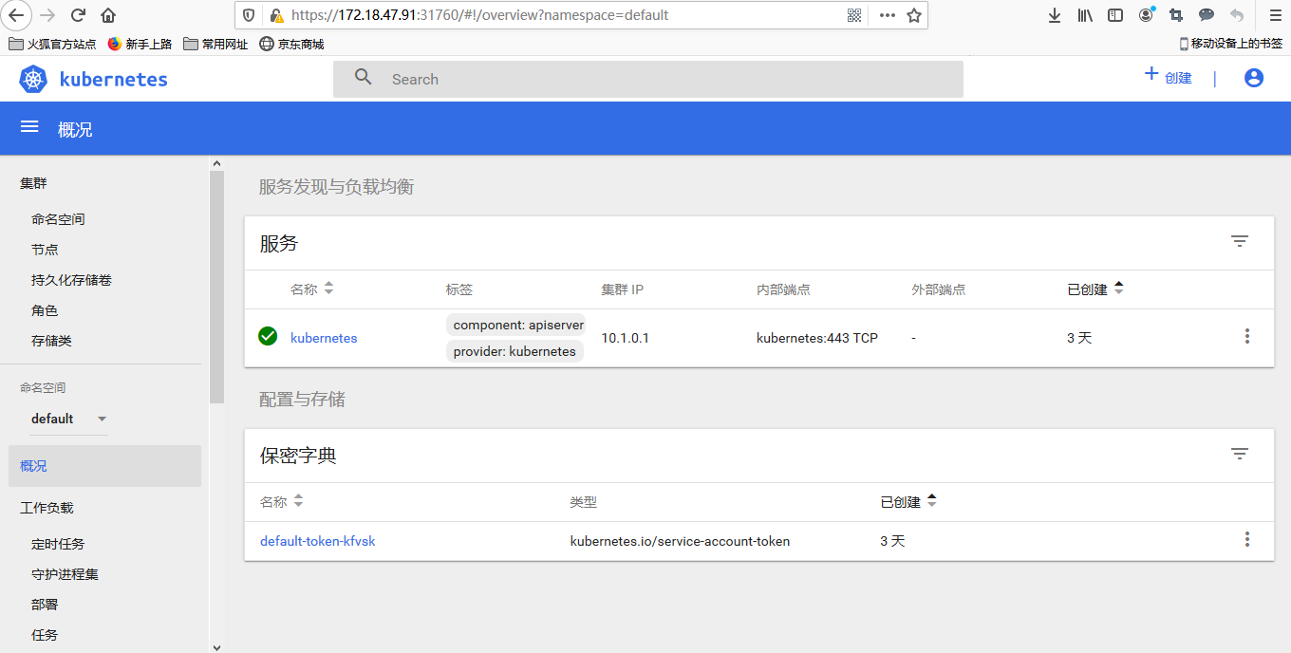Open 京东商城 bookmark
This screenshot has width=1291, height=653.
click(x=291, y=44)
